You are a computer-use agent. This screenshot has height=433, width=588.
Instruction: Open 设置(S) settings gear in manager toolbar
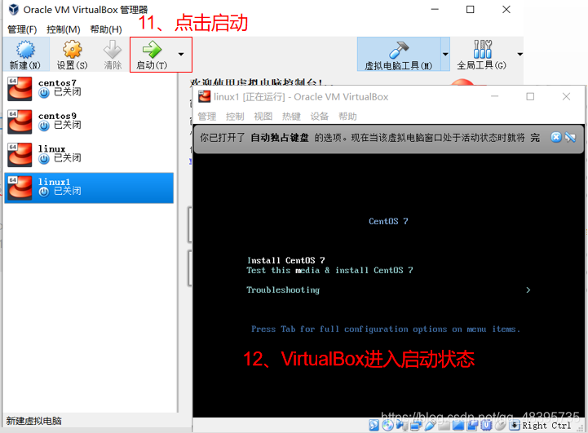pos(72,55)
